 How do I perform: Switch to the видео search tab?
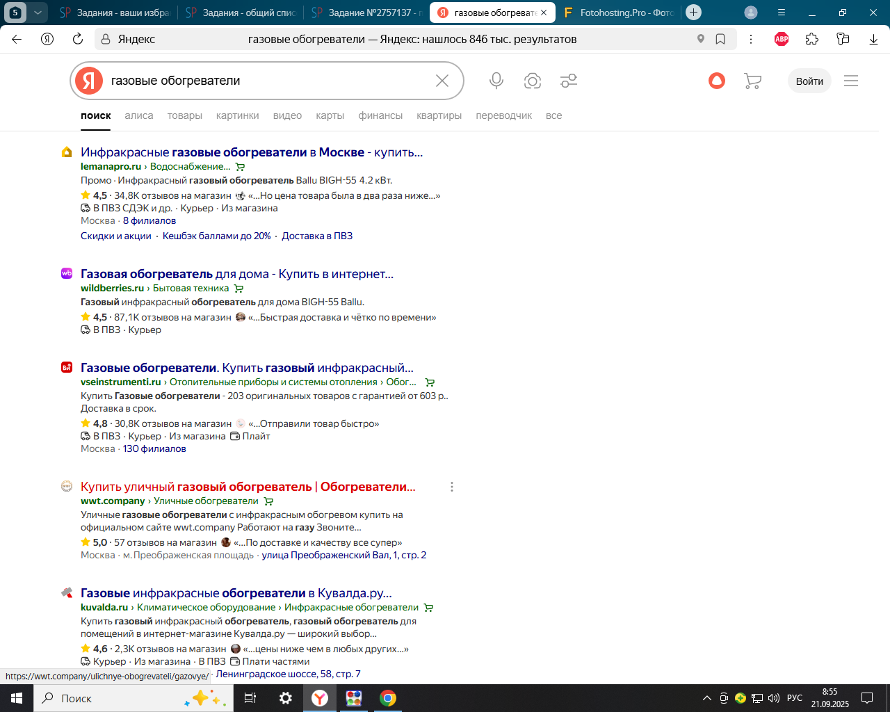(287, 115)
